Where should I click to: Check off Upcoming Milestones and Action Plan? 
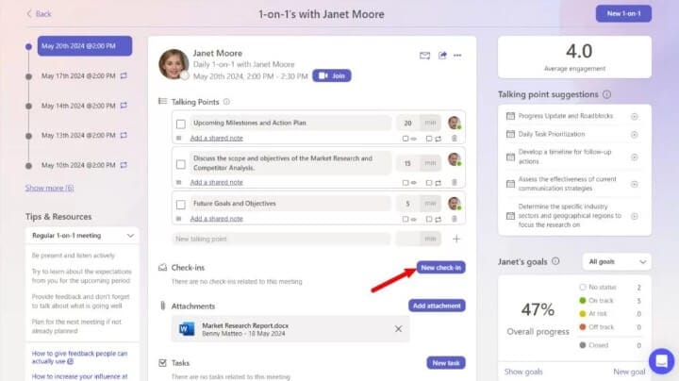(181, 124)
